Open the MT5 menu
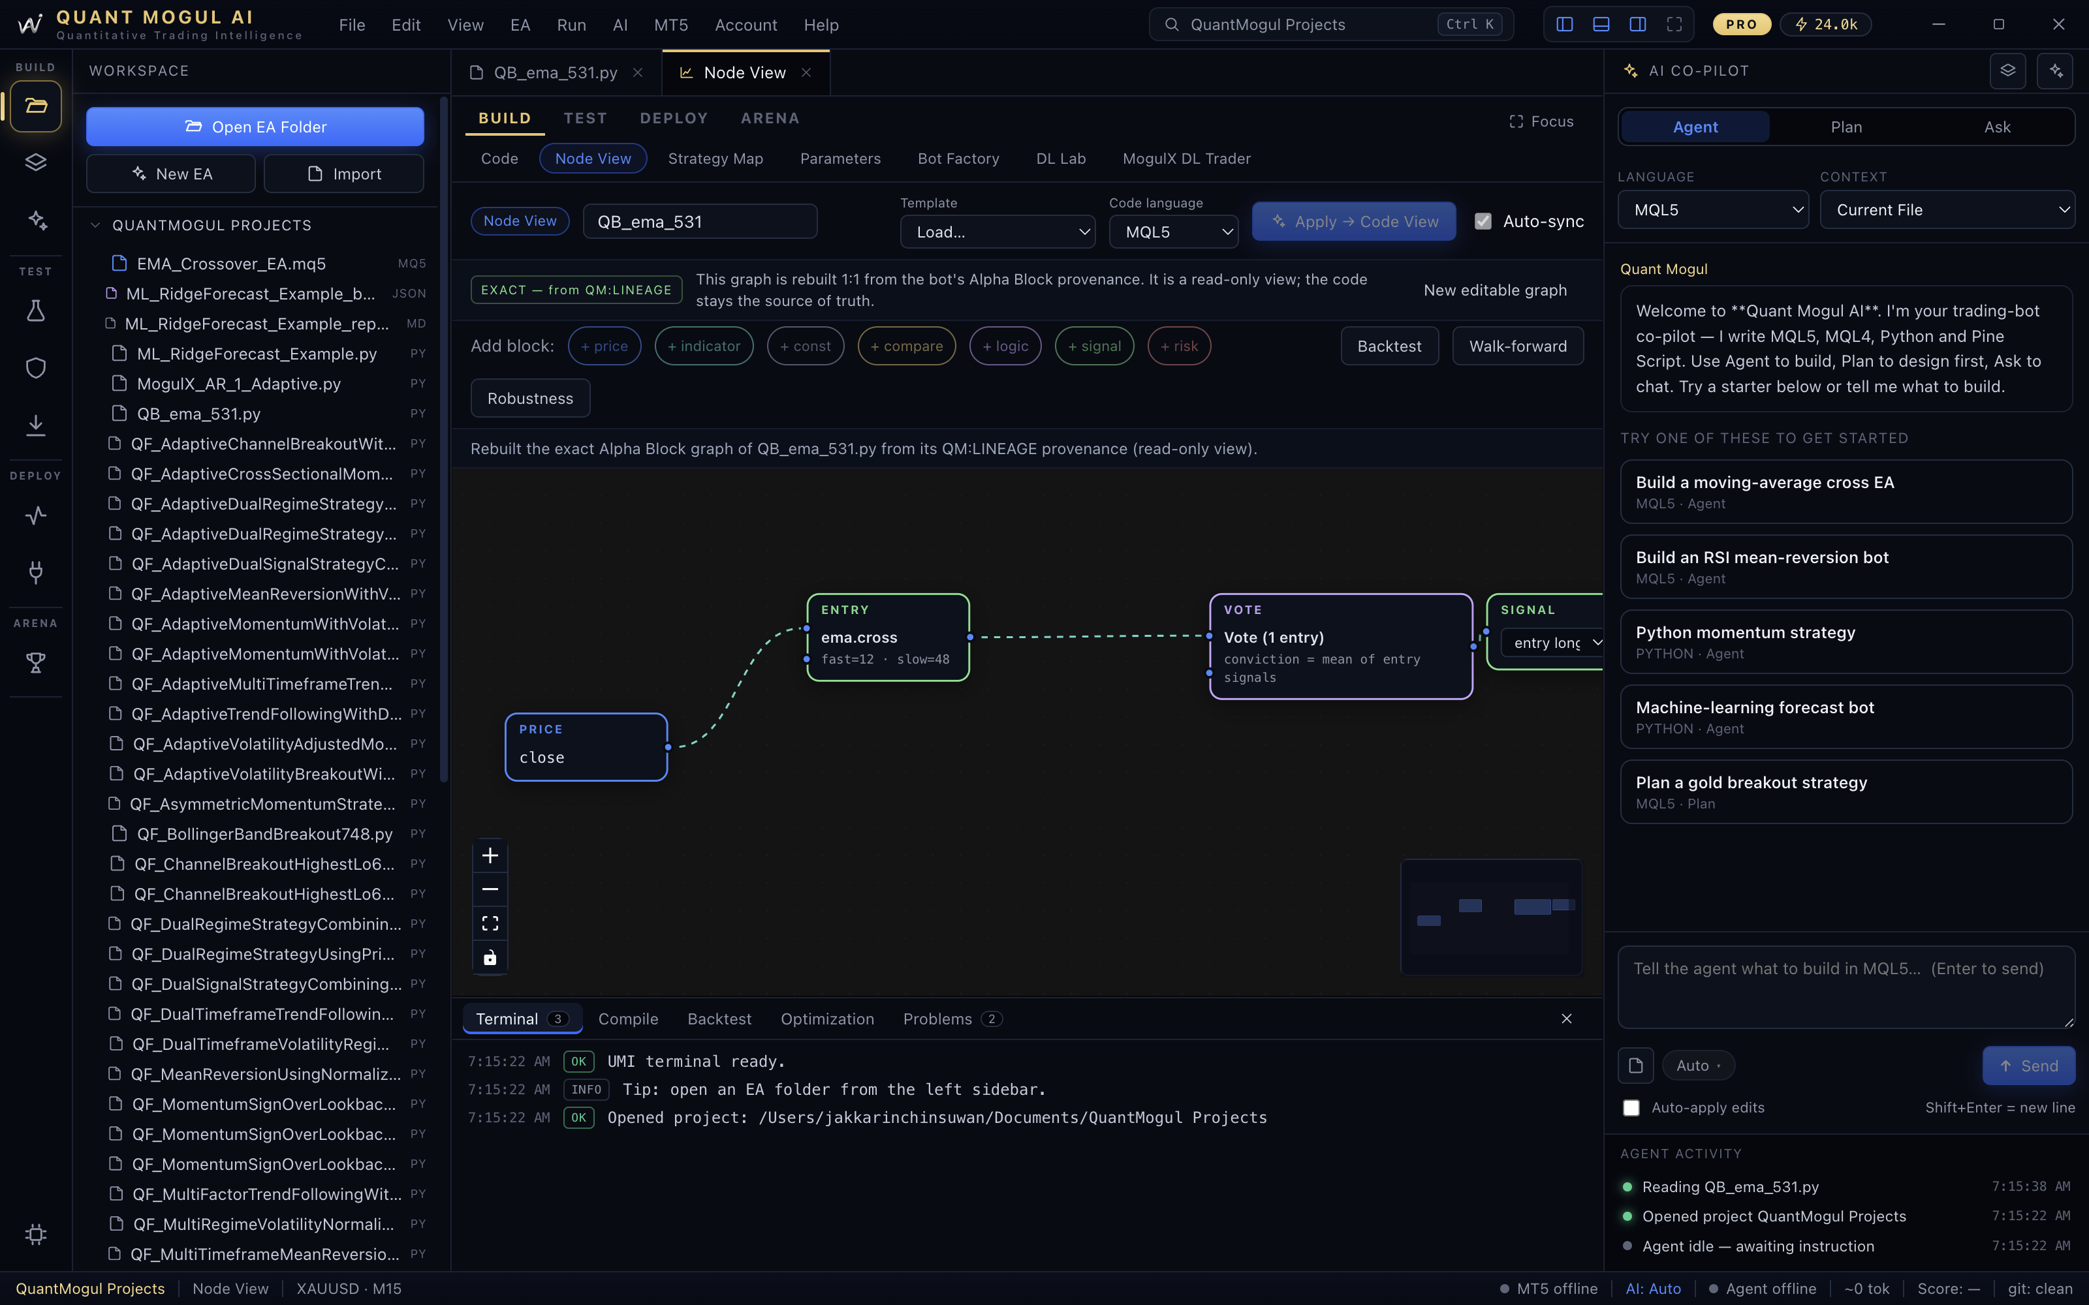The image size is (2089, 1305). [x=670, y=25]
